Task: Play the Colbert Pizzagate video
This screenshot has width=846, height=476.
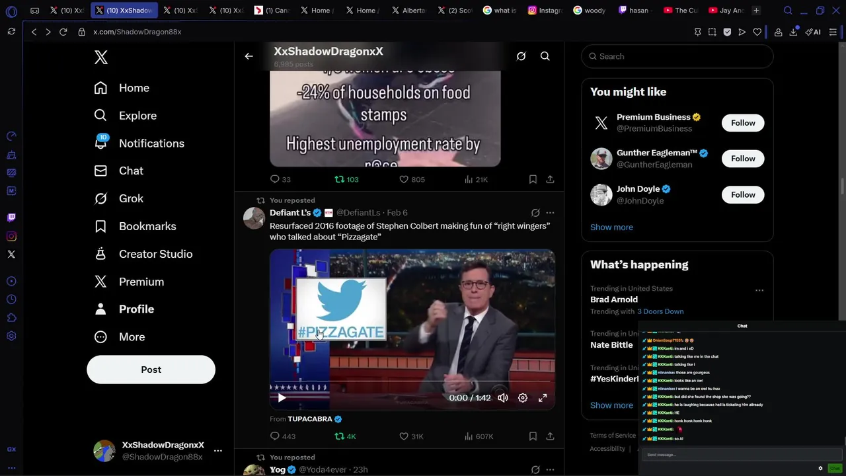Action: pos(282,398)
